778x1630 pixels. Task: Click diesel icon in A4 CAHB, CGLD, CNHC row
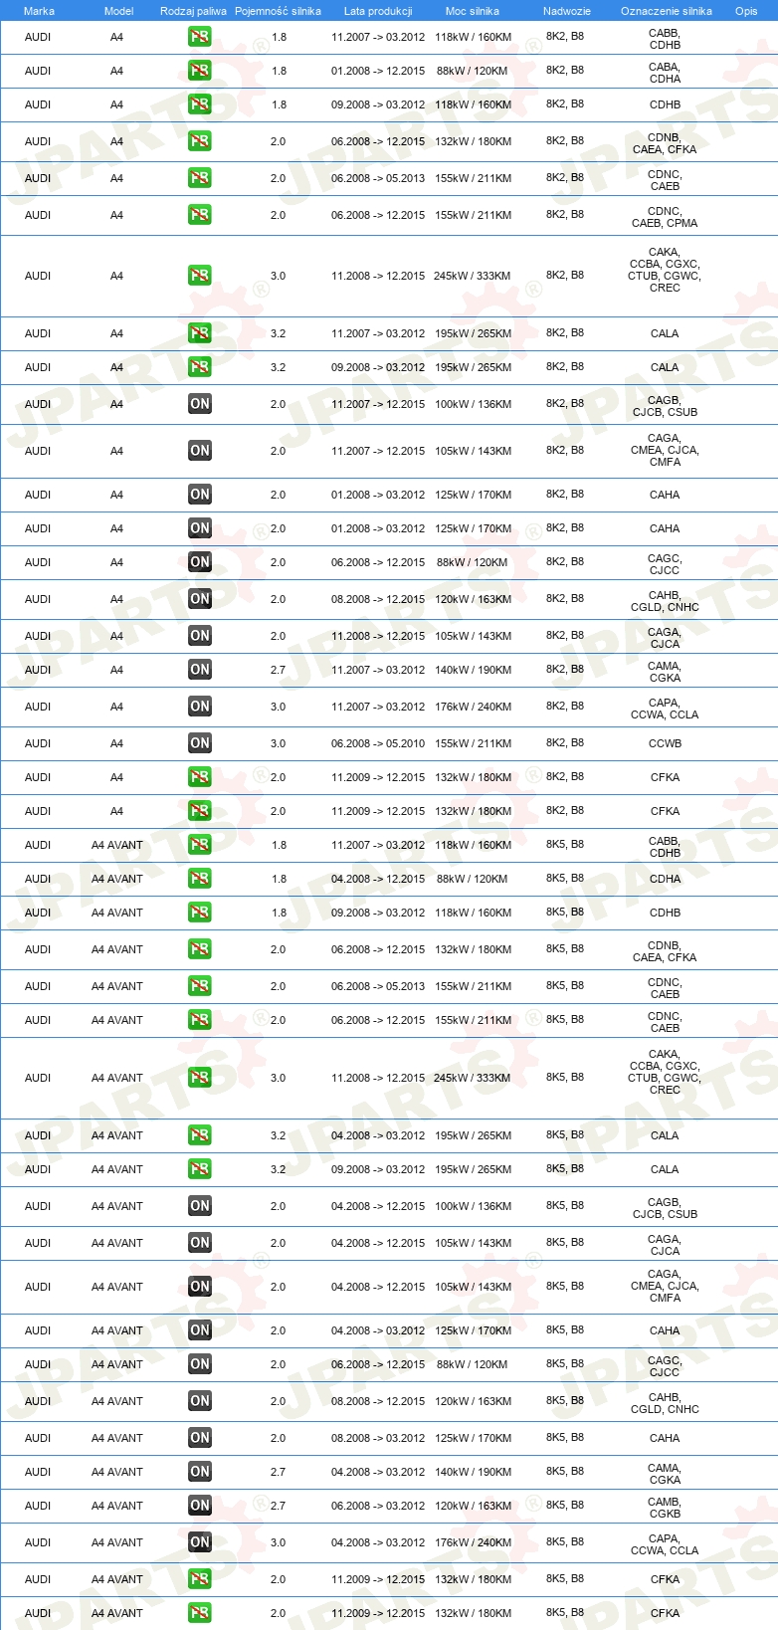click(200, 599)
